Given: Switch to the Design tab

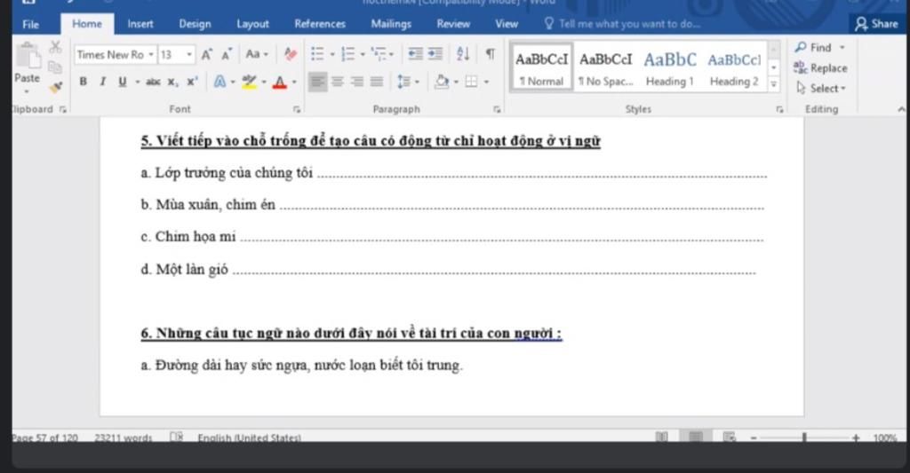Looking at the screenshot, I should pyautogui.click(x=195, y=24).
